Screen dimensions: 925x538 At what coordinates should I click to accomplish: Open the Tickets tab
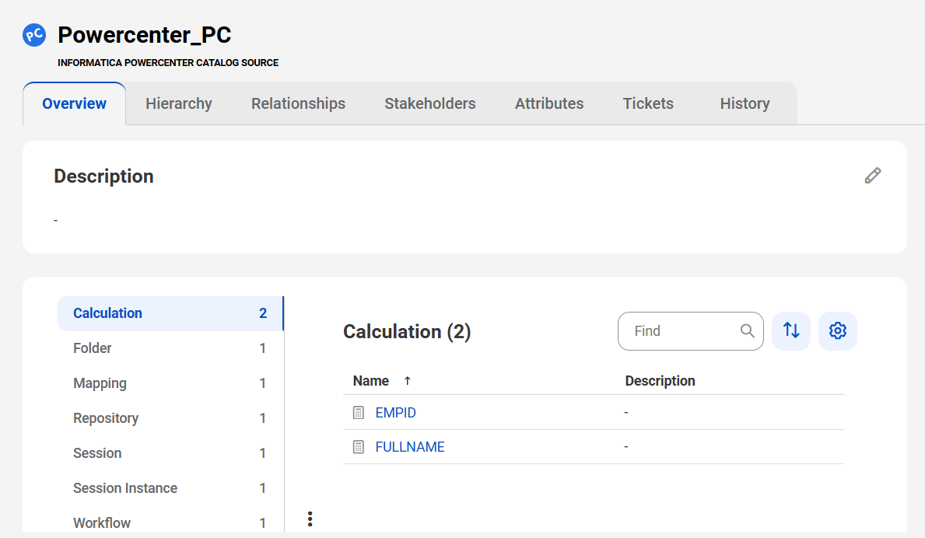[x=648, y=103]
